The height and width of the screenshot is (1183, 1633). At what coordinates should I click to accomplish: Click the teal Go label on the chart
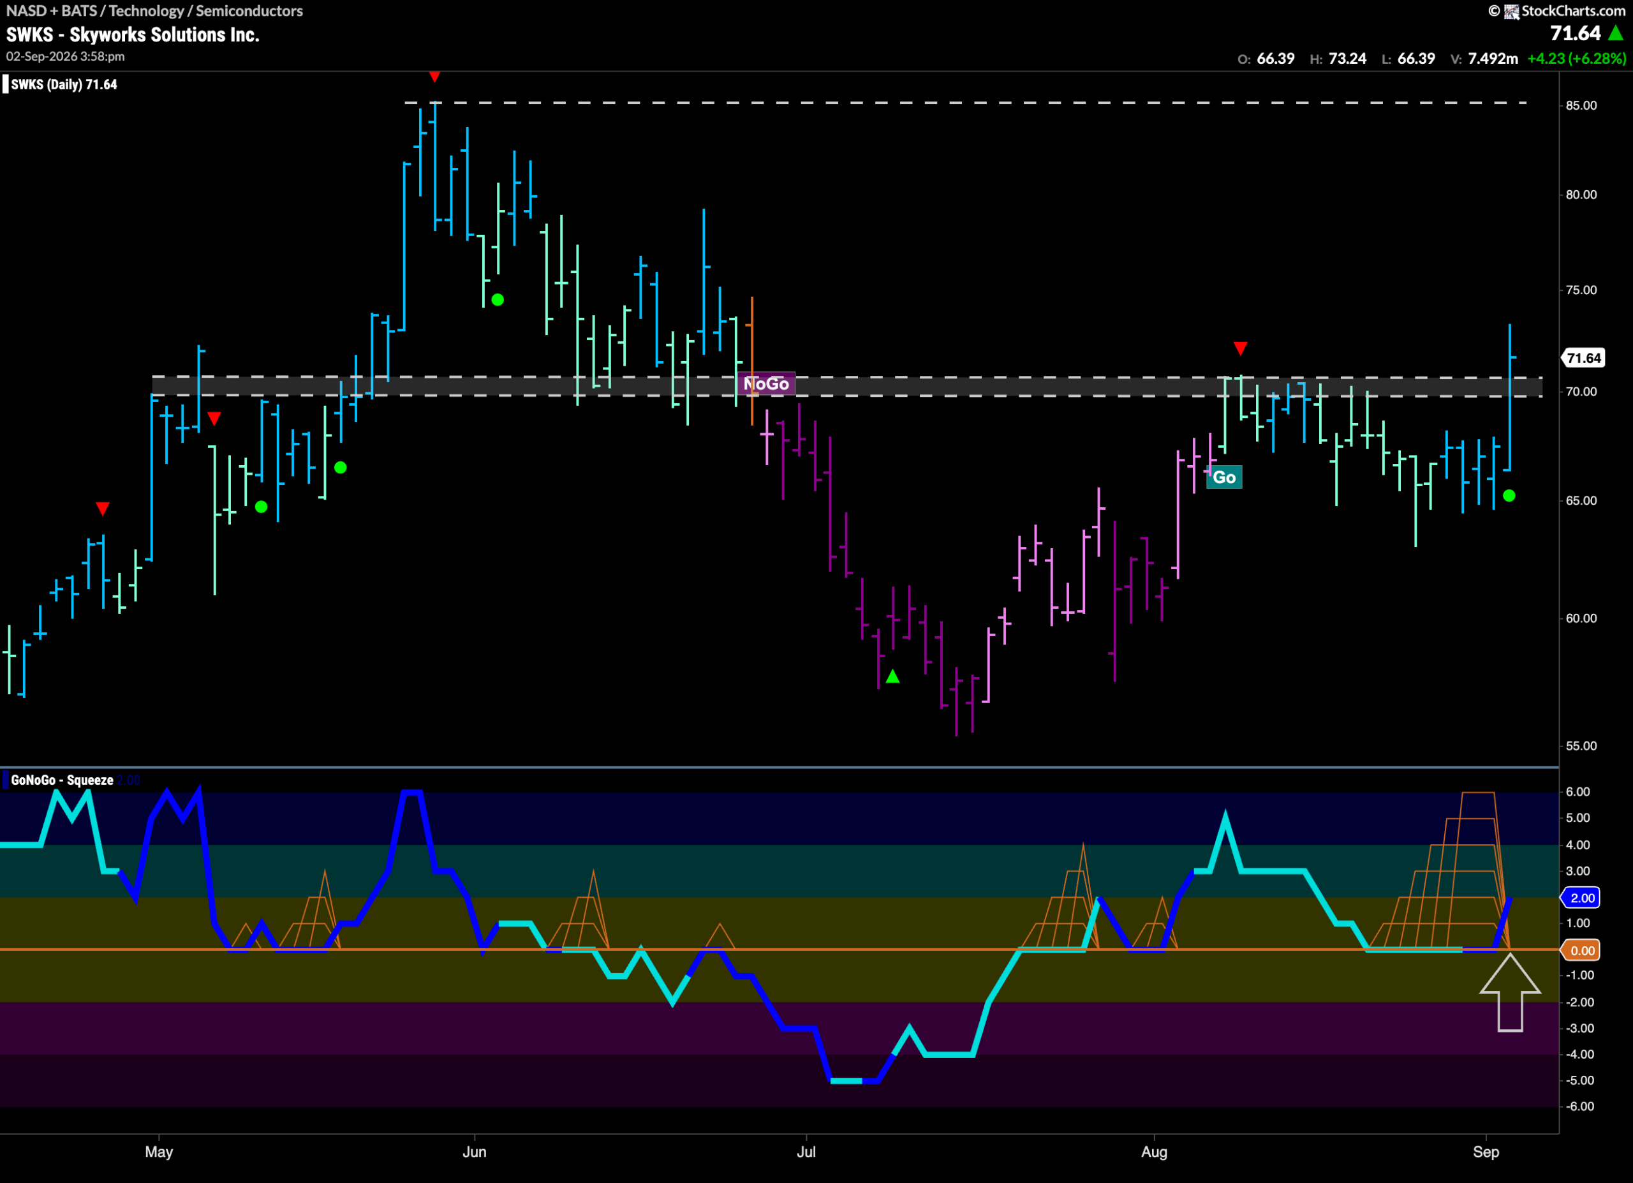click(x=1223, y=477)
